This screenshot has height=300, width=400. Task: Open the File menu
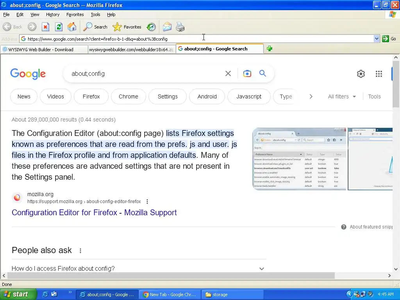tap(6, 14)
